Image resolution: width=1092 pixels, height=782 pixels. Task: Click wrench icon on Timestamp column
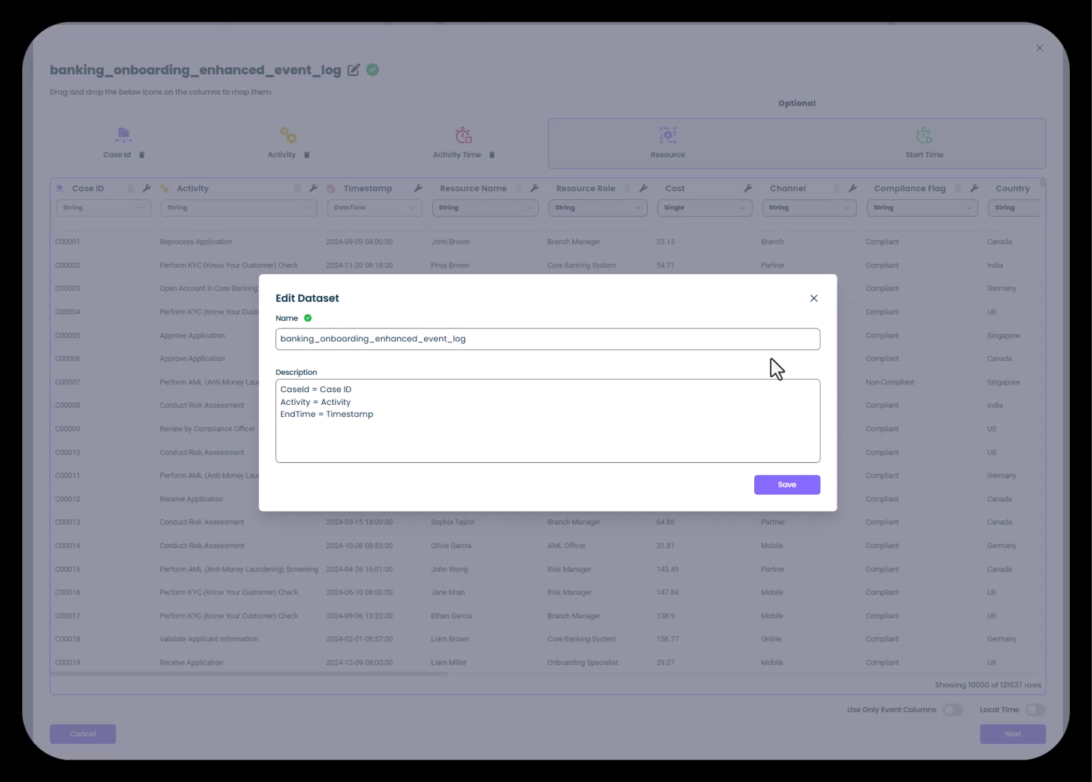click(x=418, y=188)
